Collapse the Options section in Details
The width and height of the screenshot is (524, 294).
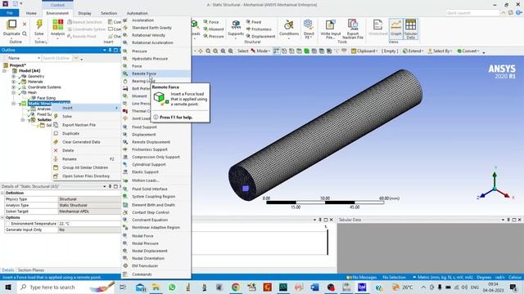[x=2, y=217]
